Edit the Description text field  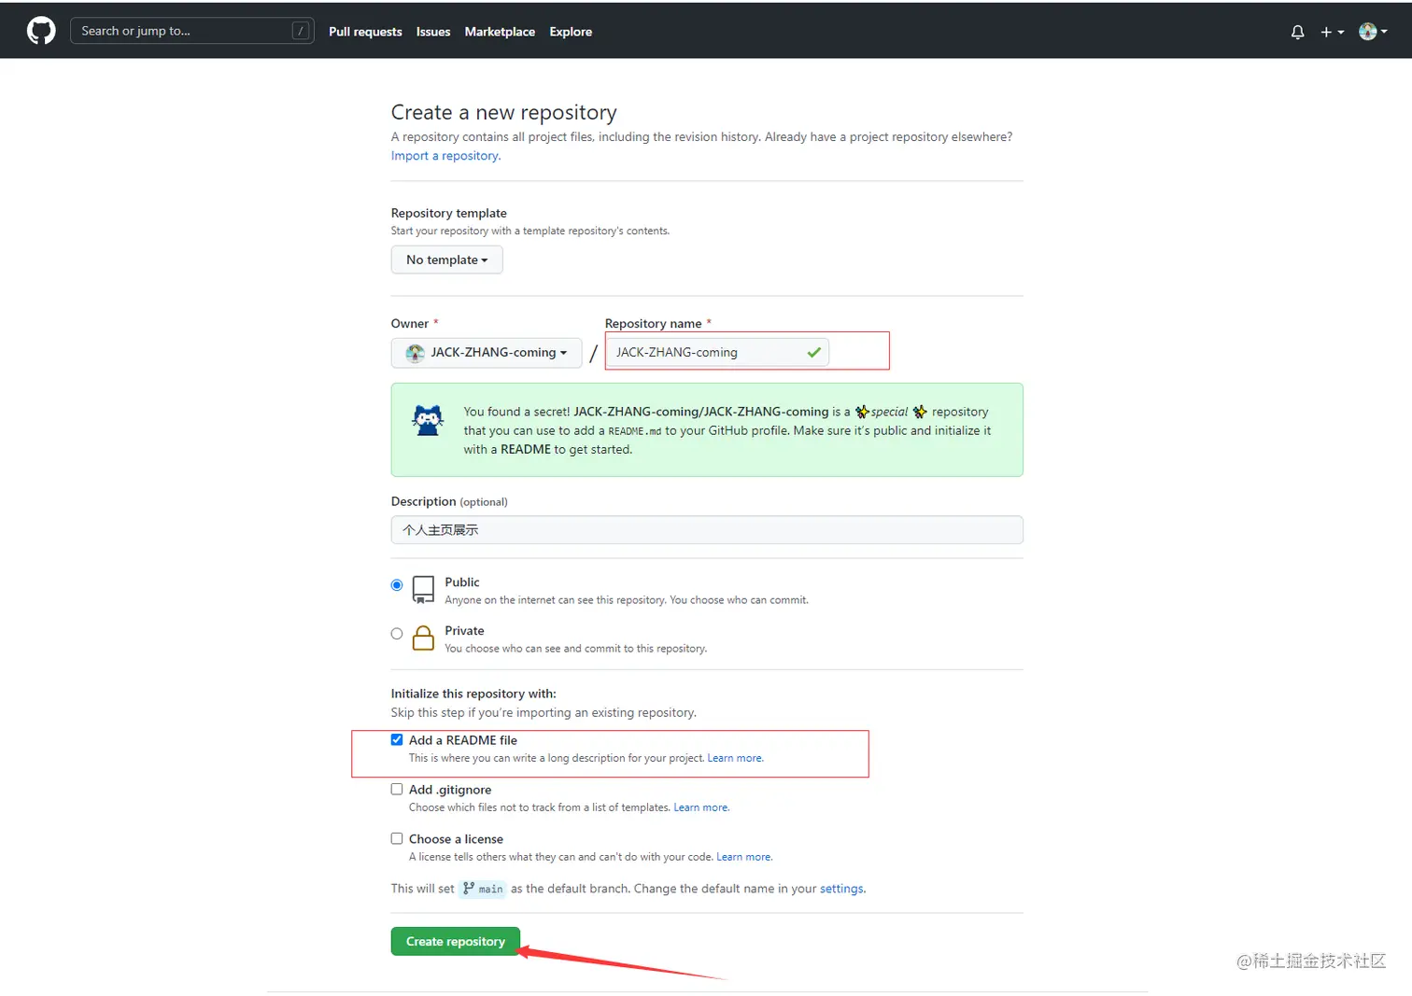click(707, 530)
